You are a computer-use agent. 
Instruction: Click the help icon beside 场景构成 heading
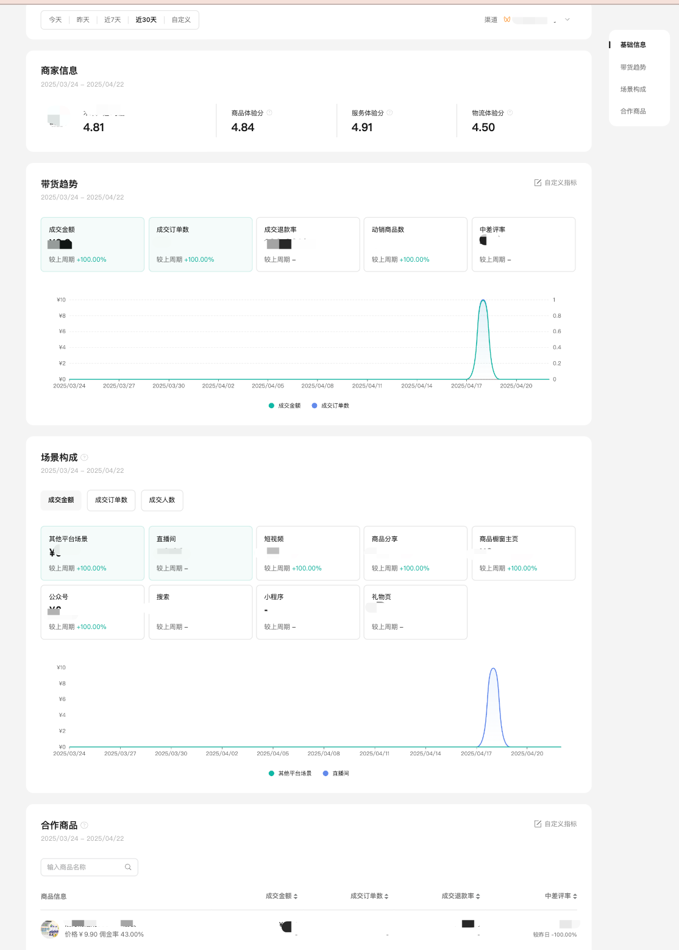[x=85, y=458]
